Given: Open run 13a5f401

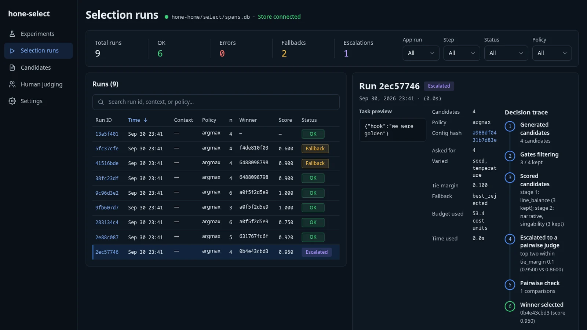Looking at the screenshot, I should click(107, 134).
